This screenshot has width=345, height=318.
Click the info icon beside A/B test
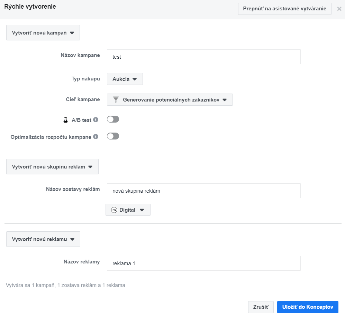[96, 120]
